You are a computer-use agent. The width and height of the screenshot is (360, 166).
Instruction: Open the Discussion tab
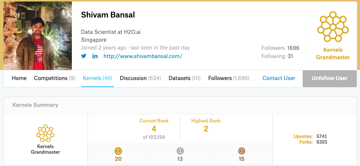click(140, 78)
